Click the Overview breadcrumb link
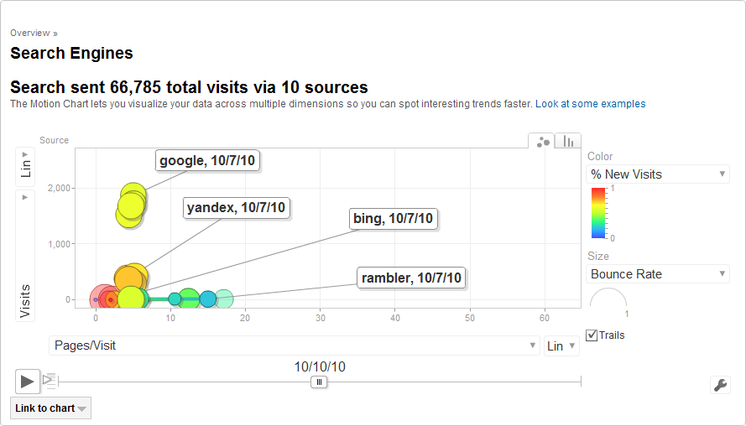This screenshot has height=426, width=746. click(29, 34)
